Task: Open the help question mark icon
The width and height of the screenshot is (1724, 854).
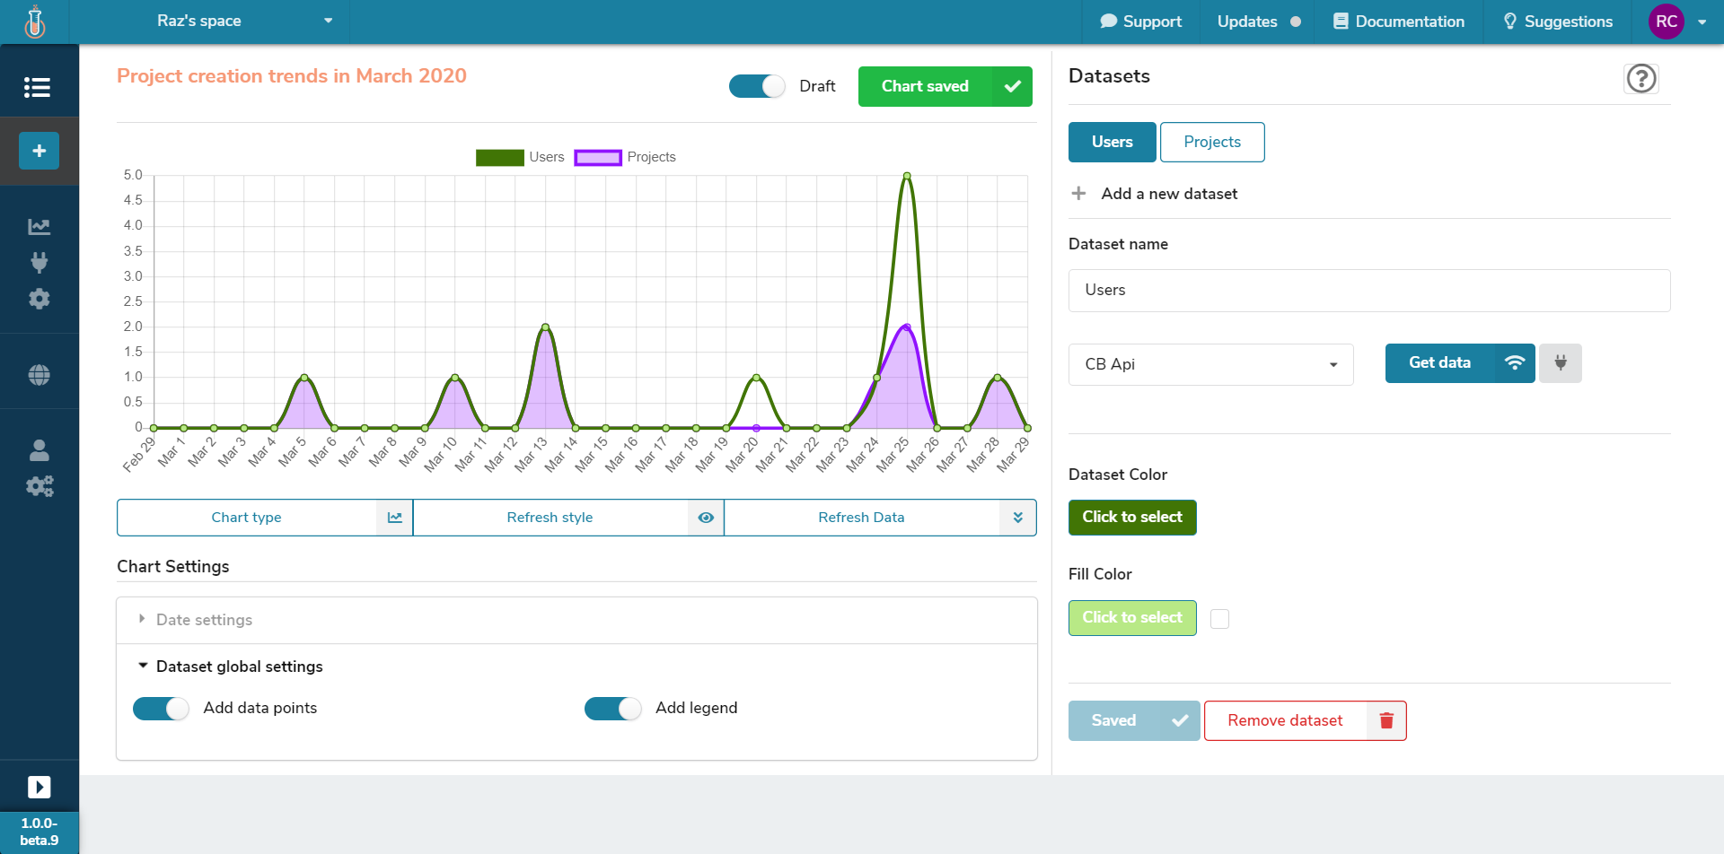Action: [1640, 79]
